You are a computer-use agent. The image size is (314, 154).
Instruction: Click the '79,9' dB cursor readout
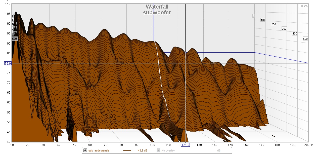pos(8,63)
